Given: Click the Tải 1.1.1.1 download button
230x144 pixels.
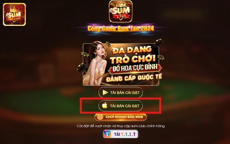Looking at the screenshot, I should point(120,134).
